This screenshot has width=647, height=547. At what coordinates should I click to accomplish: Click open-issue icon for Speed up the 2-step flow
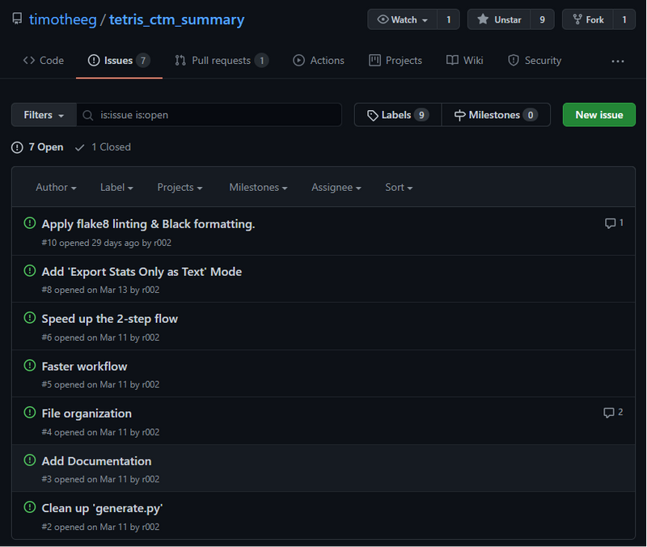30,318
